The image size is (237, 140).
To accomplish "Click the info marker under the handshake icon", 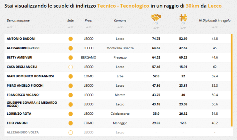I will click(156, 23).
